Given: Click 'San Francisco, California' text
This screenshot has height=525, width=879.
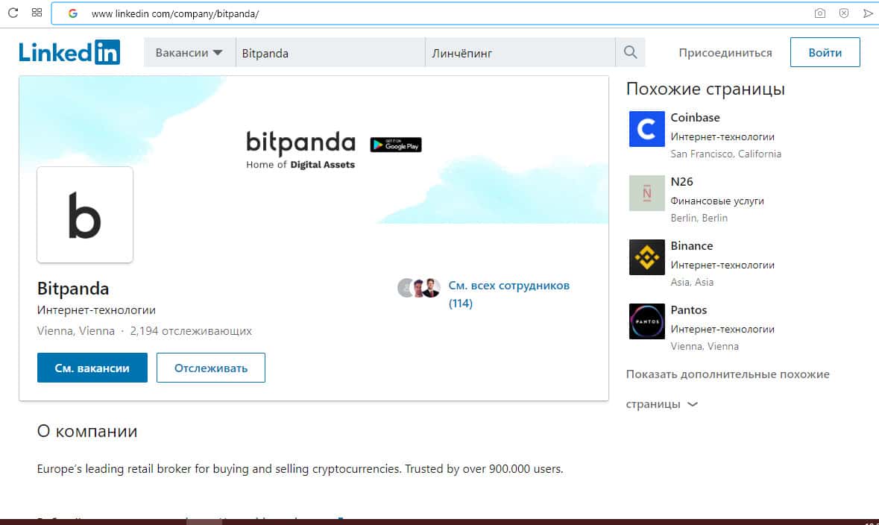Looking at the screenshot, I should [x=725, y=154].
